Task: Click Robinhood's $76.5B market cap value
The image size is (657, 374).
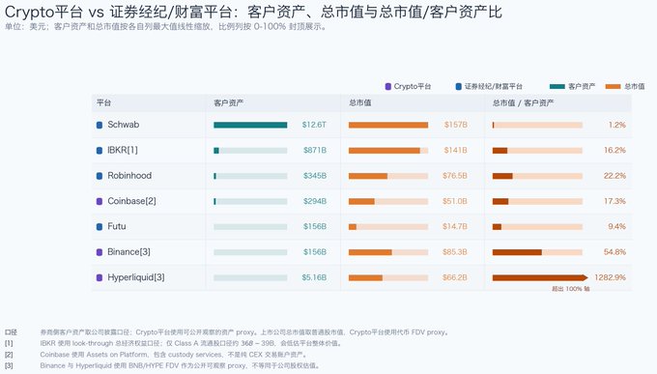Action: pyautogui.click(x=455, y=176)
